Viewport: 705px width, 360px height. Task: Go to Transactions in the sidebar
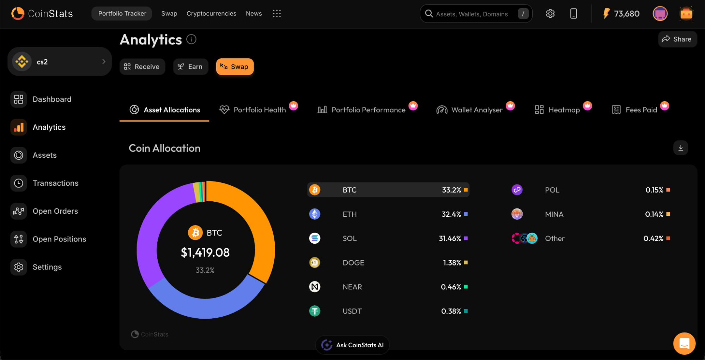[x=55, y=183]
